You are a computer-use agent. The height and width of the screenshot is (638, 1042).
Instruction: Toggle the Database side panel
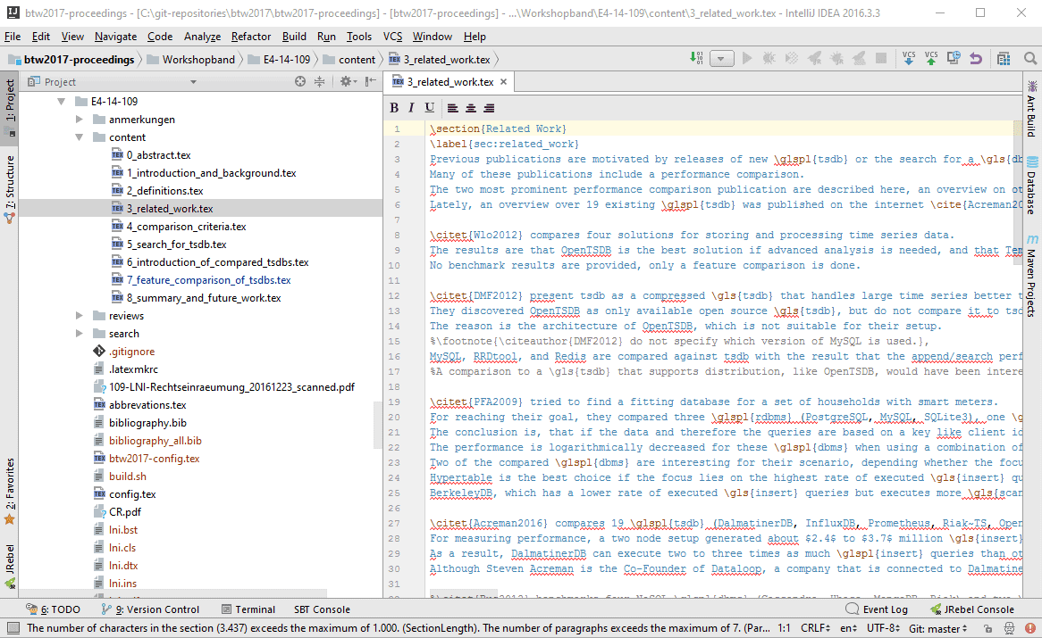(x=1031, y=186)
